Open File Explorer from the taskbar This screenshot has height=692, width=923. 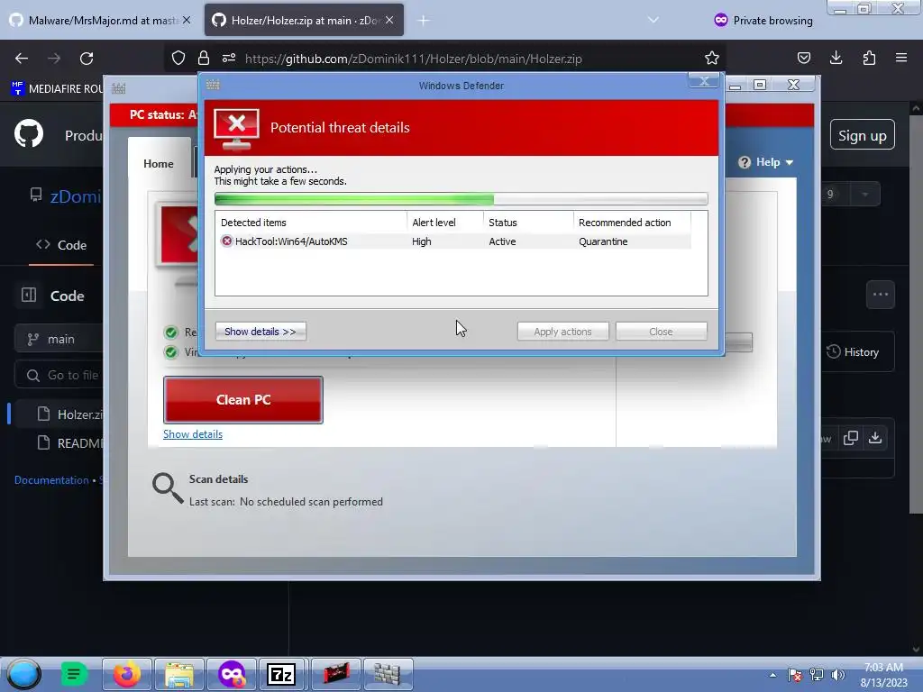(x=179, y=674)
